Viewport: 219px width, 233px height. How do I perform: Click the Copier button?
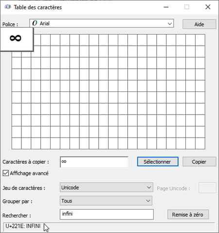point(199,161)
